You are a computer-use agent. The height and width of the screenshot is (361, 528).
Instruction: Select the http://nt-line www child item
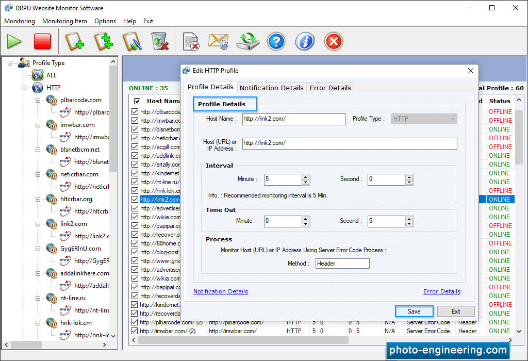click(91, 310)
